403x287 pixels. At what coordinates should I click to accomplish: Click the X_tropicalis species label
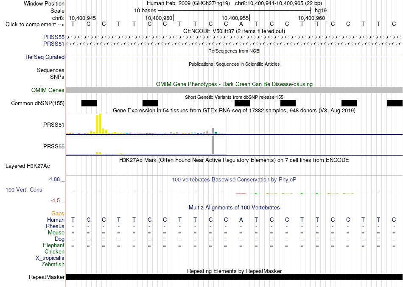pyautogui.click(x=50, y=258)
